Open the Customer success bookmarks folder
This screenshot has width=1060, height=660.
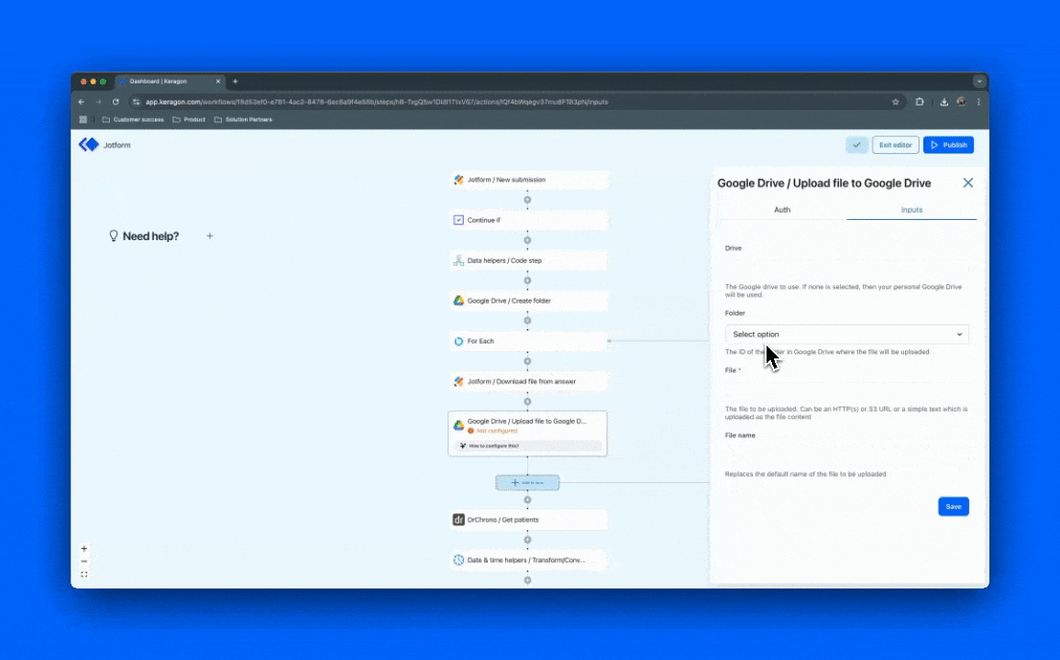coord(133,119)
